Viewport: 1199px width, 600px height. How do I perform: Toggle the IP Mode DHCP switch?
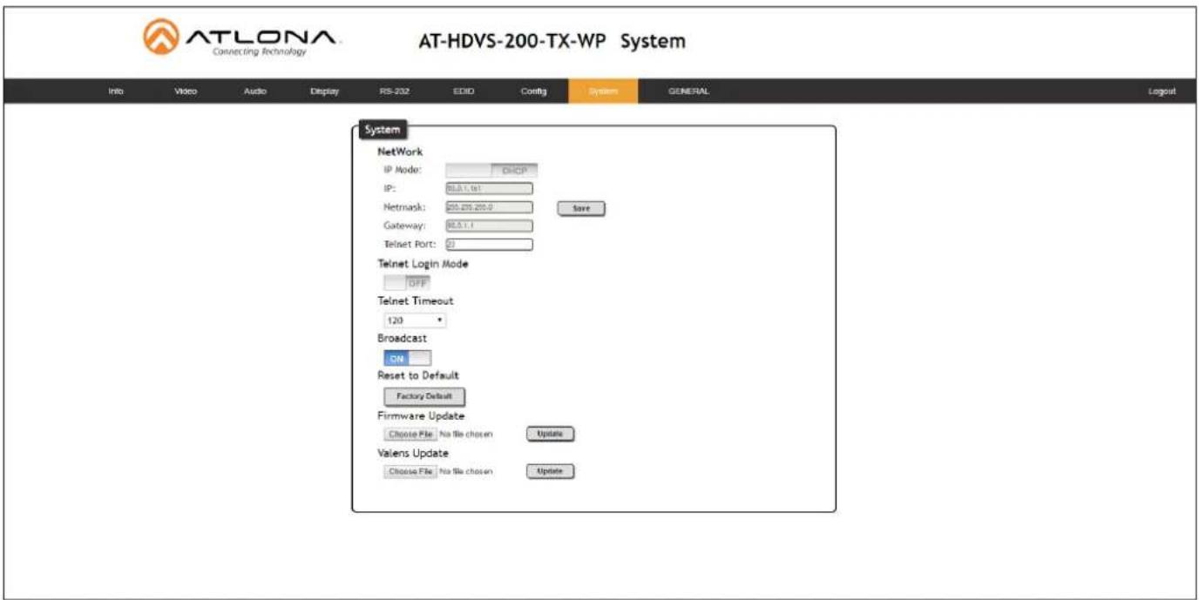491,171
